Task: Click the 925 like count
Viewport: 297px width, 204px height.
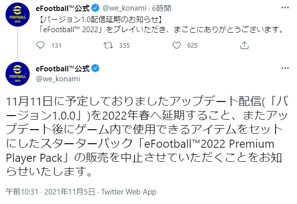Action: point(192,46)
